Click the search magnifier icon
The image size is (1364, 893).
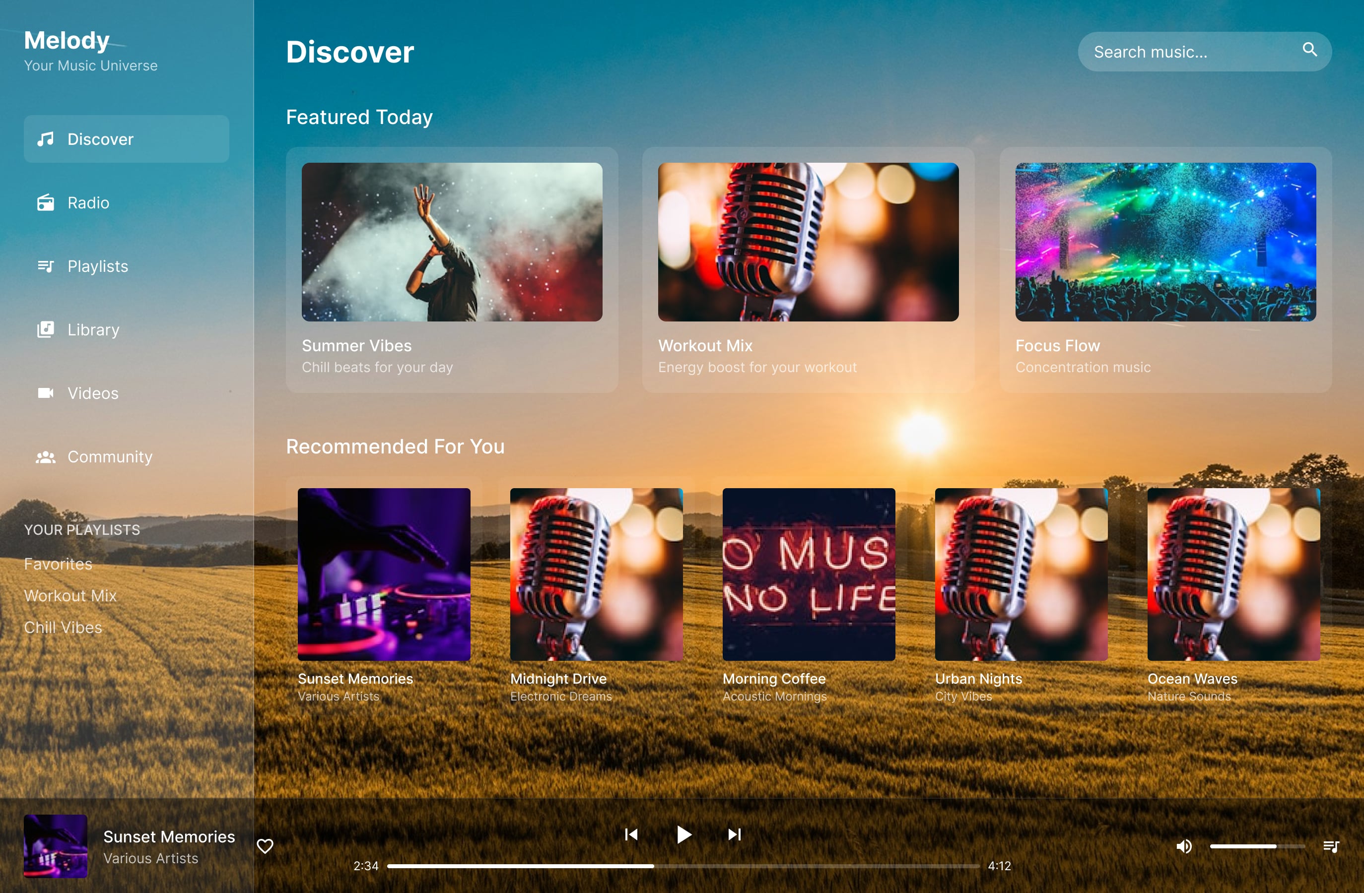click(1310, 51)
